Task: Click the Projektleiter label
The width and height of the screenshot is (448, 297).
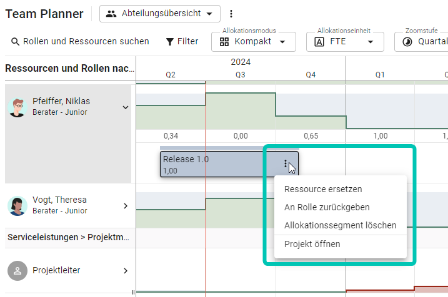Action: (56, 270)
